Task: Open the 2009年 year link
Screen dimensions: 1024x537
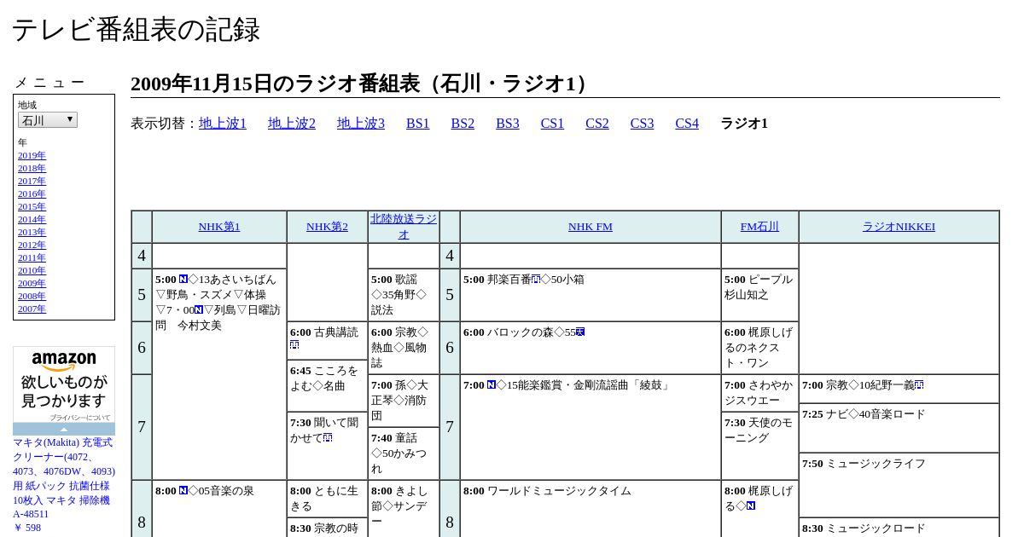Action: pyautogui.click(x=32, y=283)
